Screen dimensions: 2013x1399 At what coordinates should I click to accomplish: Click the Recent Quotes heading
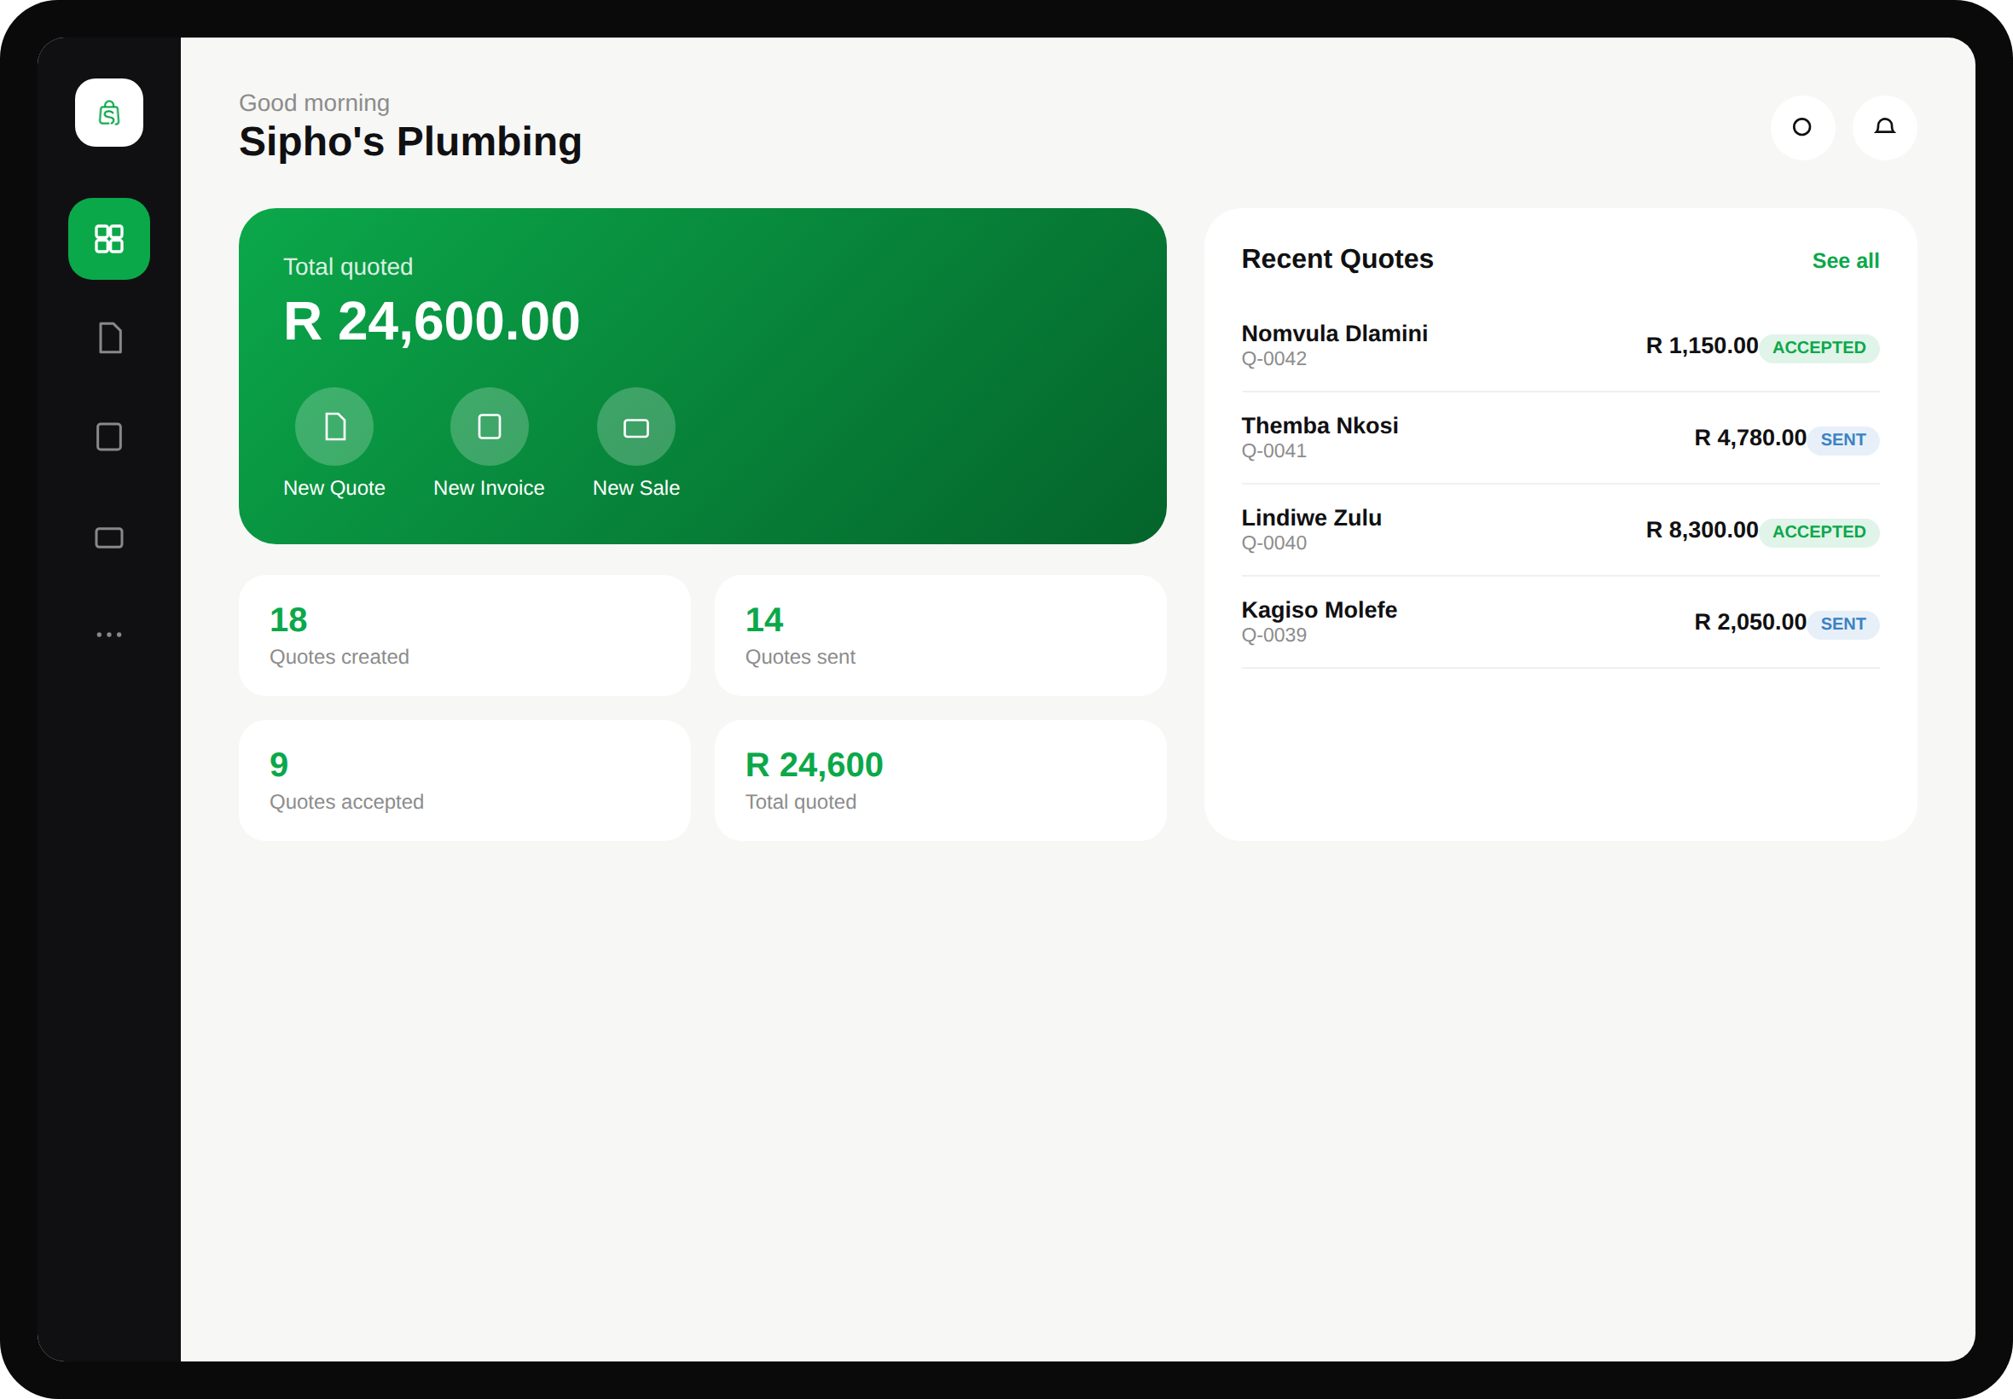click(x=1337, y=258)
